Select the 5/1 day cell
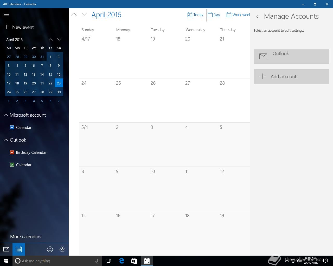This screenshot has width=333, height=266. click(96, 144)
